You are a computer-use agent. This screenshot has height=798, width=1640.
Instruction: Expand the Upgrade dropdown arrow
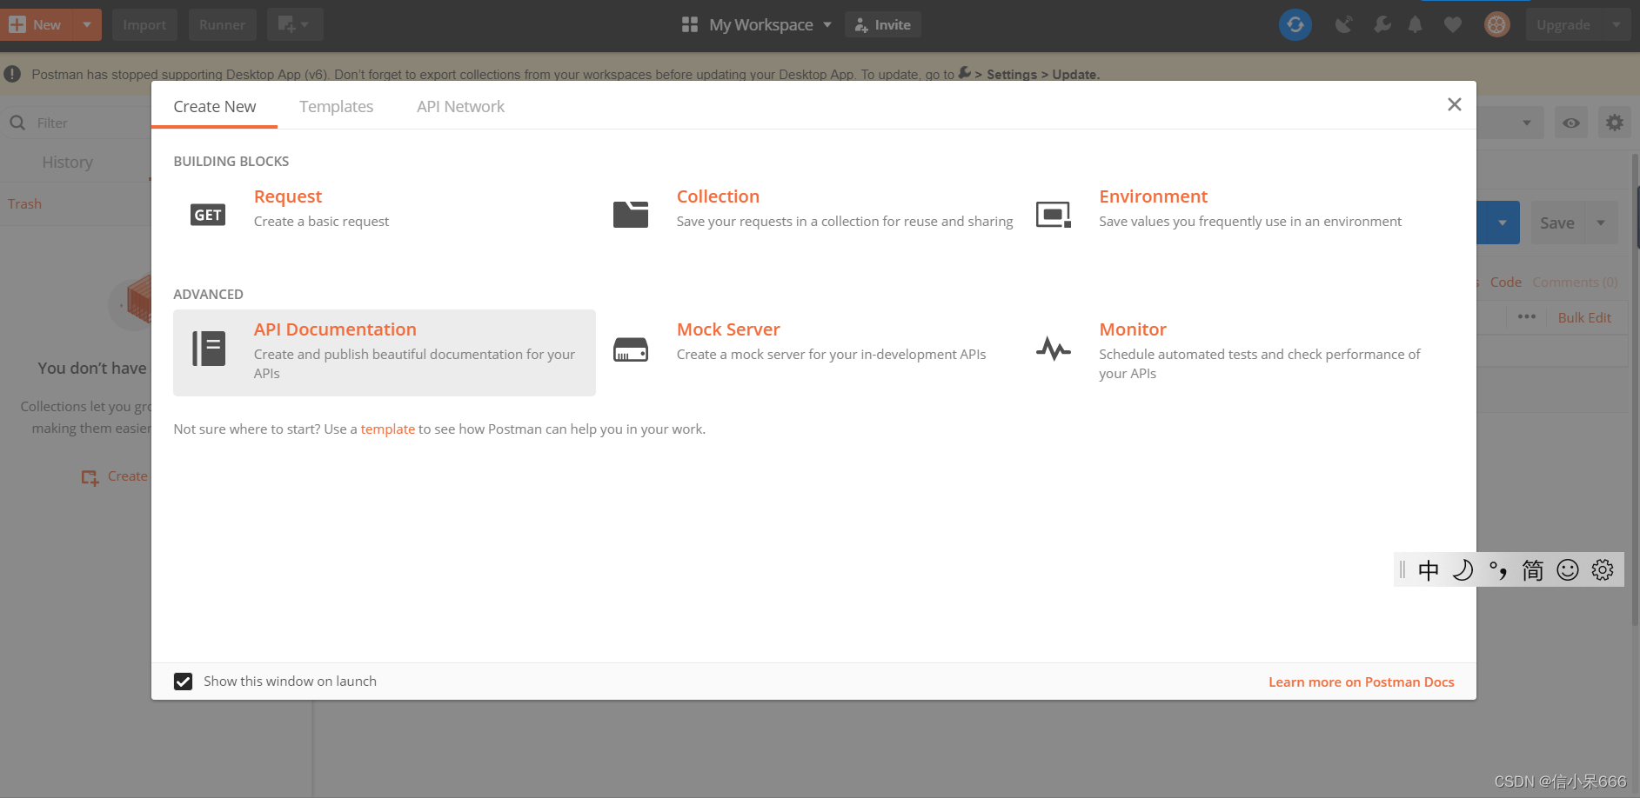click(x=1617, y=24)
